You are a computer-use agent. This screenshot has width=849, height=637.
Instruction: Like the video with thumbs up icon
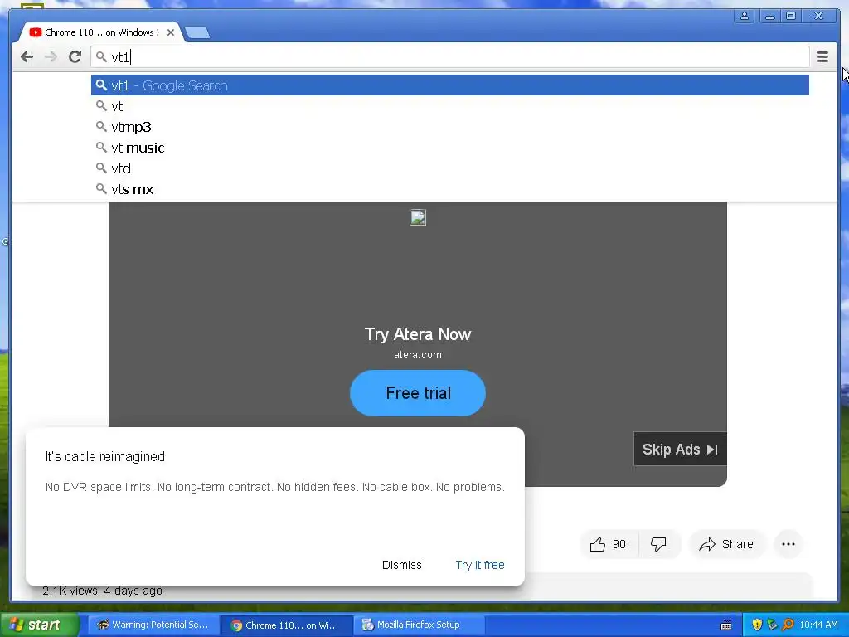598,544
